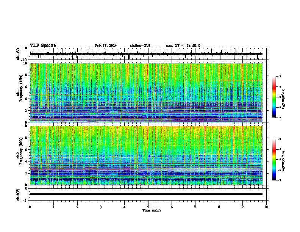Screen dimensions: 300x232
Task: Click the log(PSD) label beside ch.2 colorbar
Action: [283, 161]
